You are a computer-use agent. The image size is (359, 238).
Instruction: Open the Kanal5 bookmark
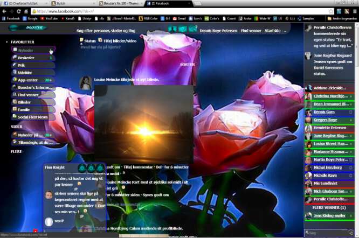[67, 18]
